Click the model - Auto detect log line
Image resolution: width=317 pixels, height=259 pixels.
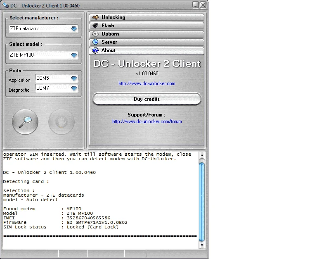[x=31, y=200]
